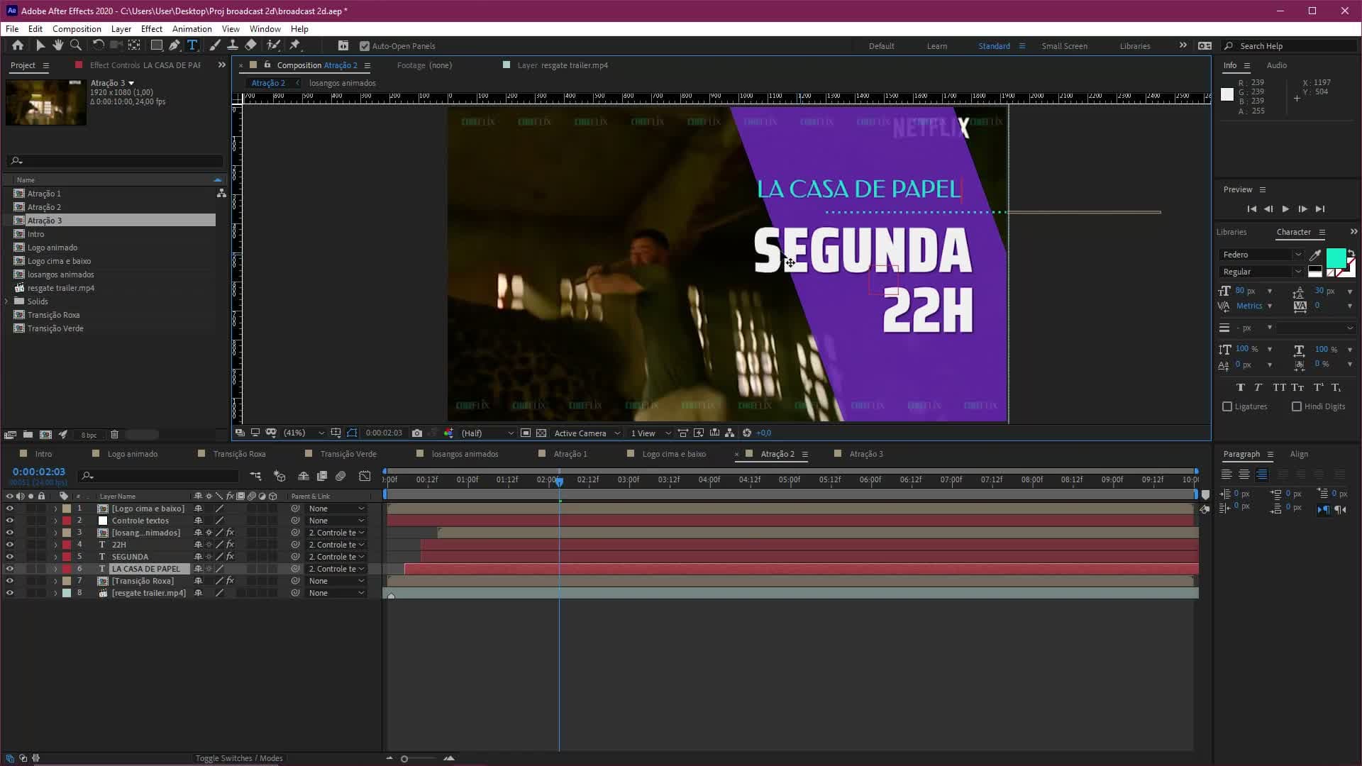This screenshot has width=1362, height=766.
Task: Open the Effect menu
Action: (x=152, y=29)
